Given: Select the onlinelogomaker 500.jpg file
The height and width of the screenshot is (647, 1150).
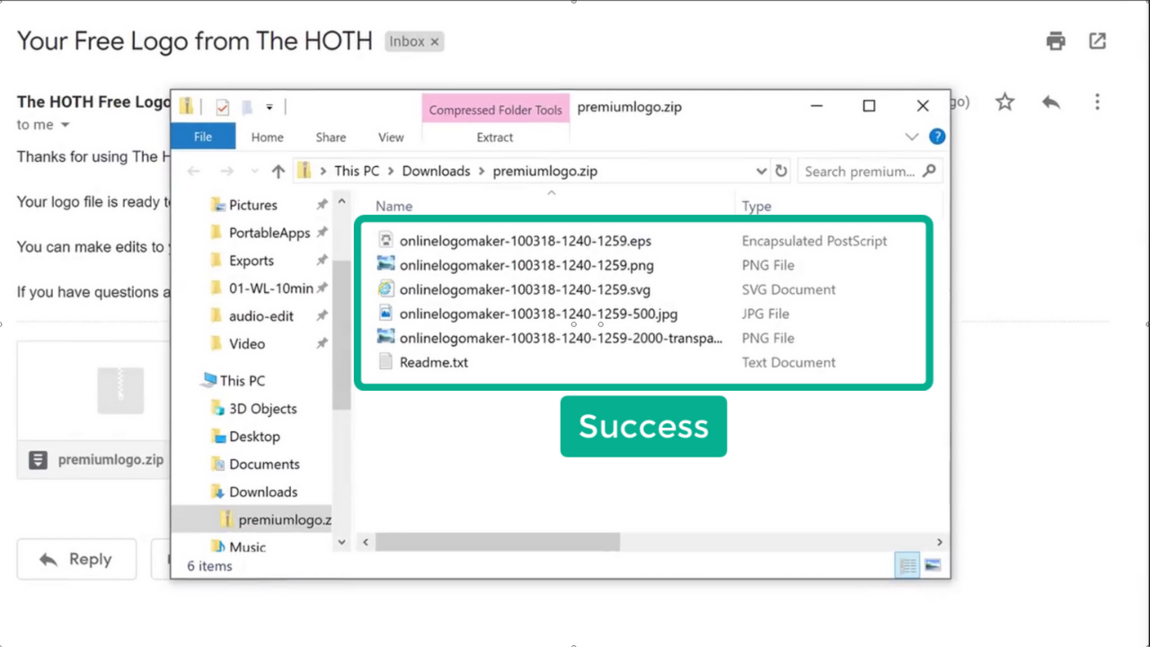Looking at the screenshot, I should 538,314.
